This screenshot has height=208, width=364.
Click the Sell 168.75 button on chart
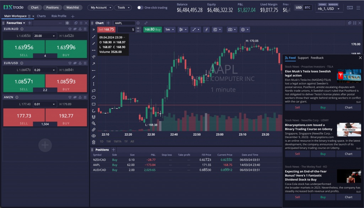tap(106, 29)
